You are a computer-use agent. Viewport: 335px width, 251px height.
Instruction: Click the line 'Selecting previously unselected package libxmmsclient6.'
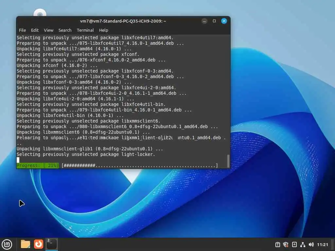point(88,121)
